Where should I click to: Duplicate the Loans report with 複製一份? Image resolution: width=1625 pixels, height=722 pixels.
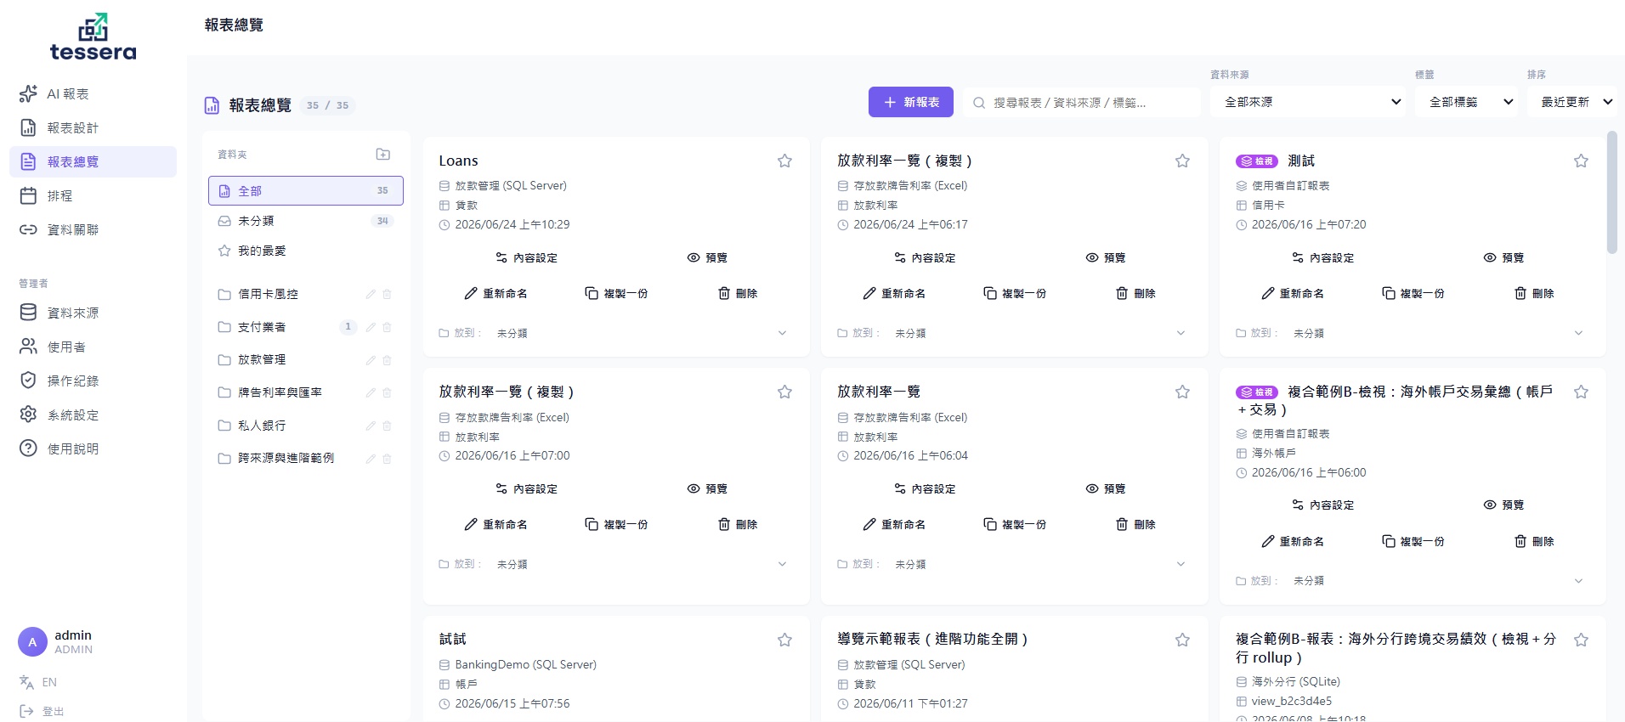point(616,293)
